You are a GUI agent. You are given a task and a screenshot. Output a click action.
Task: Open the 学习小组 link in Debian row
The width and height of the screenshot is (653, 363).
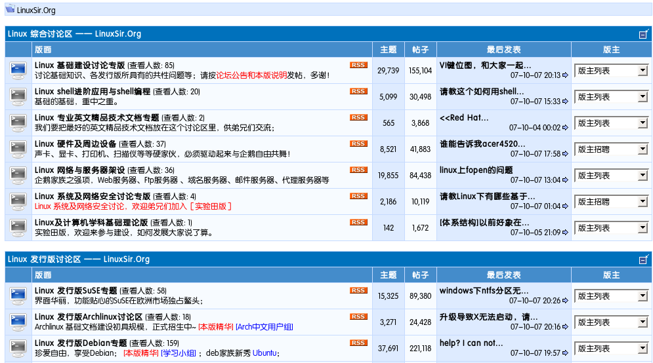pyautogui.click(x=179, y=353)
